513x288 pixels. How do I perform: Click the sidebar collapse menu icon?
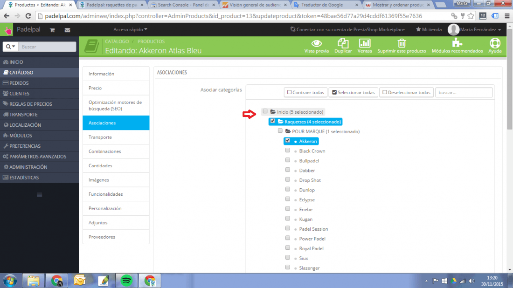point(39,195)
